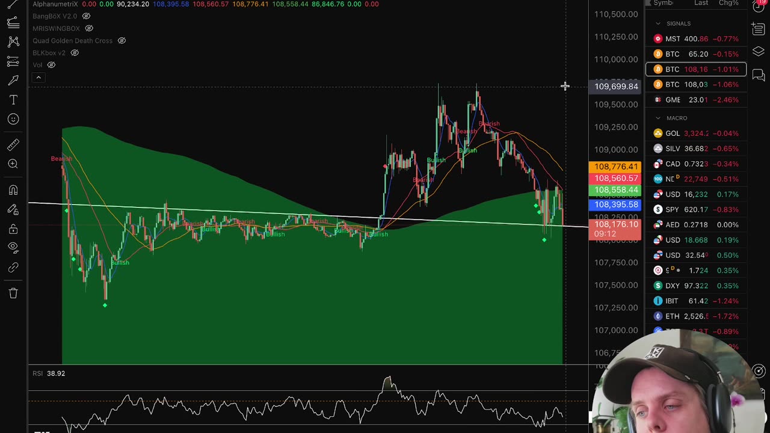Screen dimensions: 770x433
Task: Hide all drawings with eye icon
Action: click(x=13, y=248)
